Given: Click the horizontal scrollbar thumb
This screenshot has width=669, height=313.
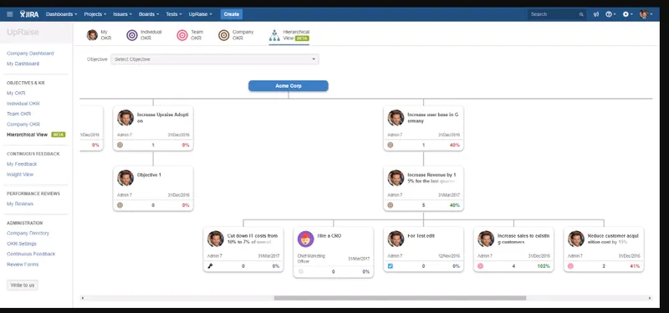Looking at the screenshot, I should [400, 298].
